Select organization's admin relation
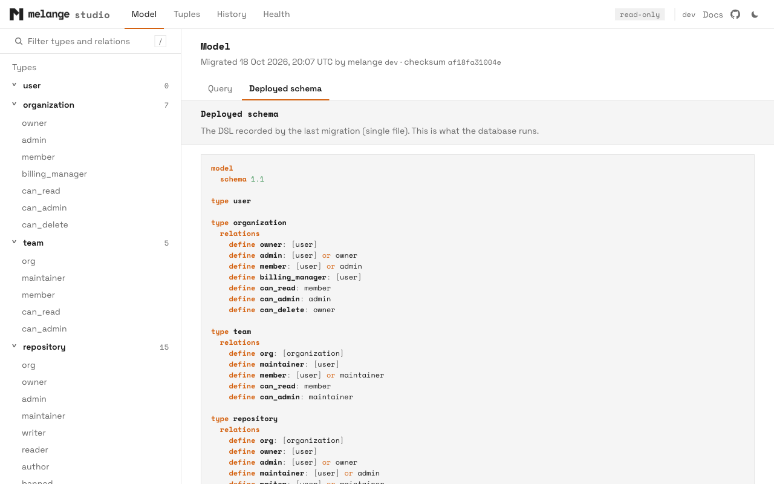 (34, 140)
